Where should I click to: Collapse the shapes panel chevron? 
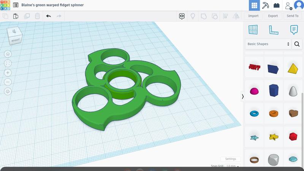pos(242,97)
